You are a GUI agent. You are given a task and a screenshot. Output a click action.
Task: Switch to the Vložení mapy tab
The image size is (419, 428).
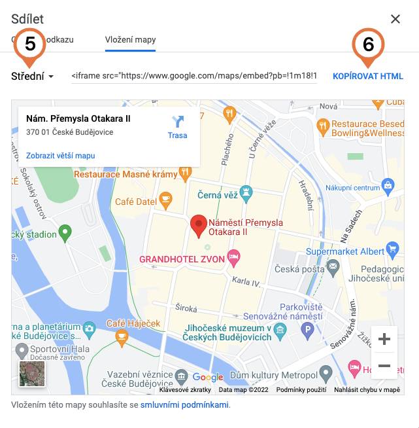[130, 40]
